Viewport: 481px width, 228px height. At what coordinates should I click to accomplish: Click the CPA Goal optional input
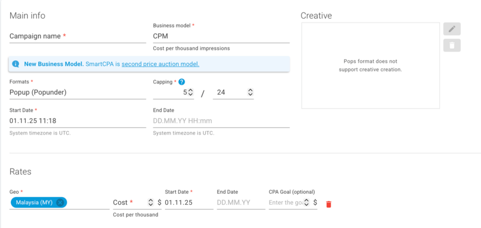[286, 203]
